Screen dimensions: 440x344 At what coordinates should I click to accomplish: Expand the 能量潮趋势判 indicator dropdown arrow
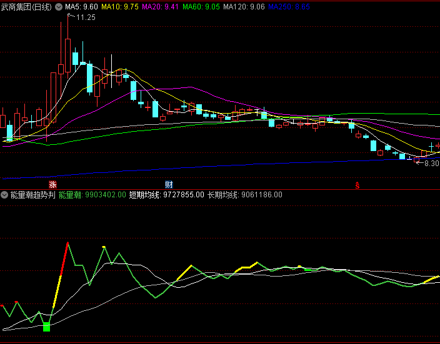pos(4,195)
